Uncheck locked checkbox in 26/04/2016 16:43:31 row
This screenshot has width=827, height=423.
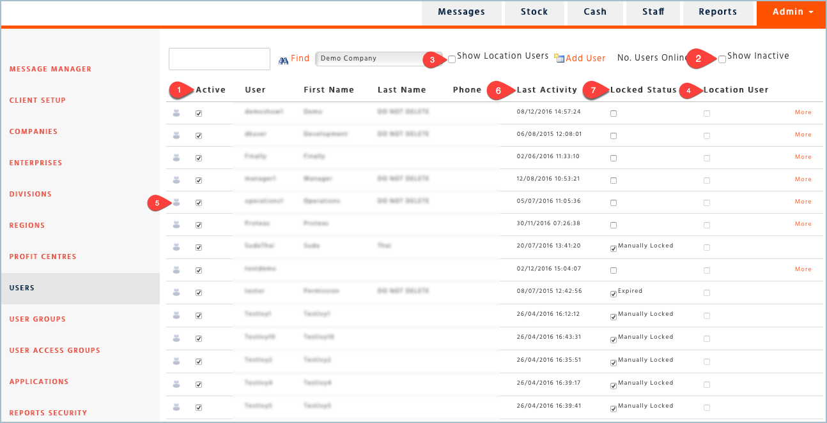(614, 340)
